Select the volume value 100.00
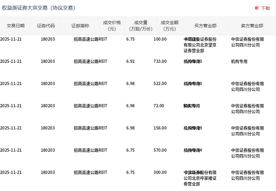 [x=160, y=39]
